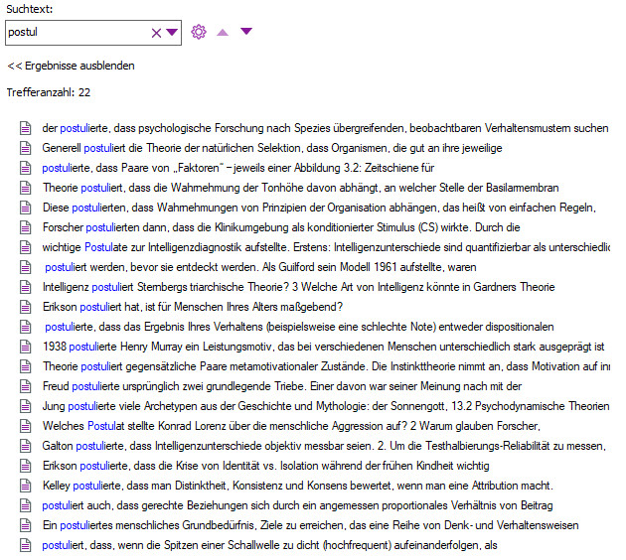Open result 'der postulierte, dass psychologische Forschung'
The height and width of the screenshot is (560, 626).
[325, 128]
